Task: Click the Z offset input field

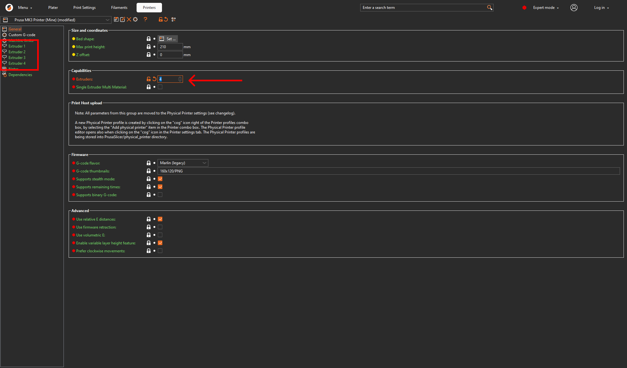Action: pyautogui.click(x=170, y=55)
